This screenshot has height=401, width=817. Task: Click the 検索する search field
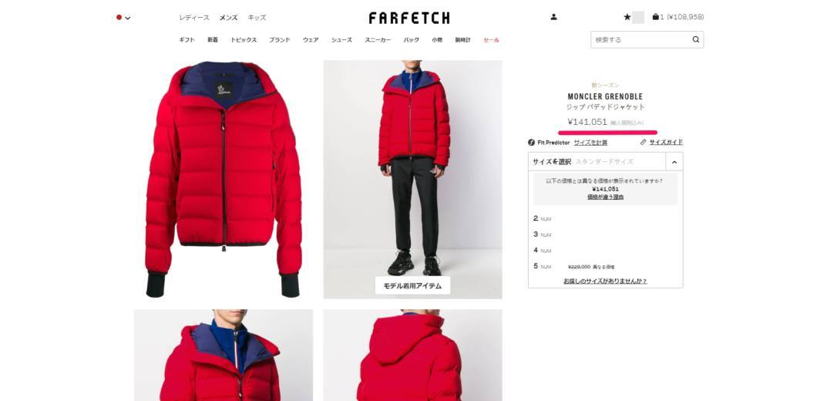(x=641, y=39)
